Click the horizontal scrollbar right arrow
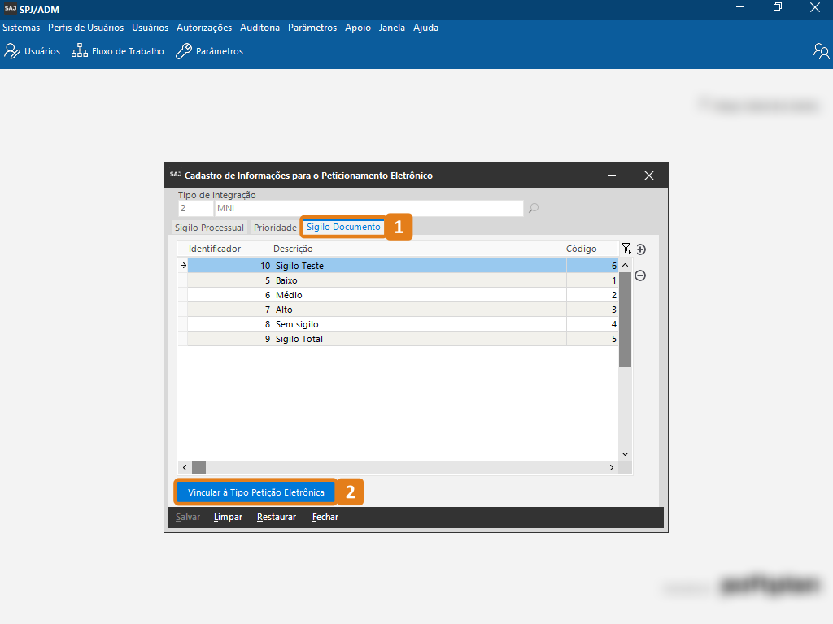 tap(613, 468)
